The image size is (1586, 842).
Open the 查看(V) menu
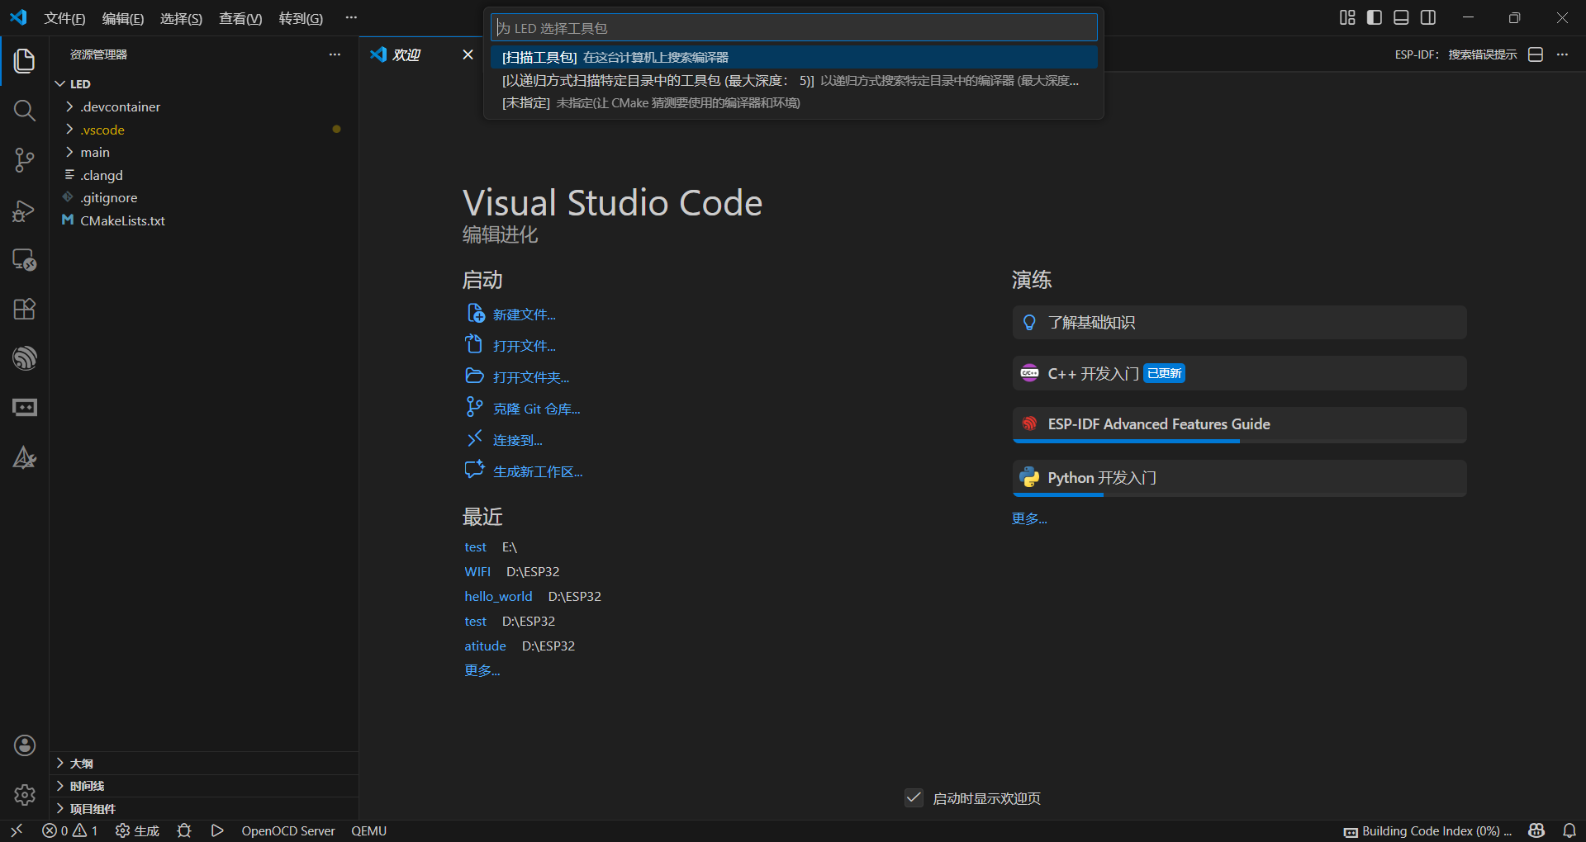(240, 18)
